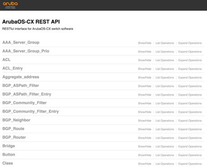The height and width of the screenshot is (167, 207).
Task: List Operations for BGP_Router
Action: pos(164,138)
